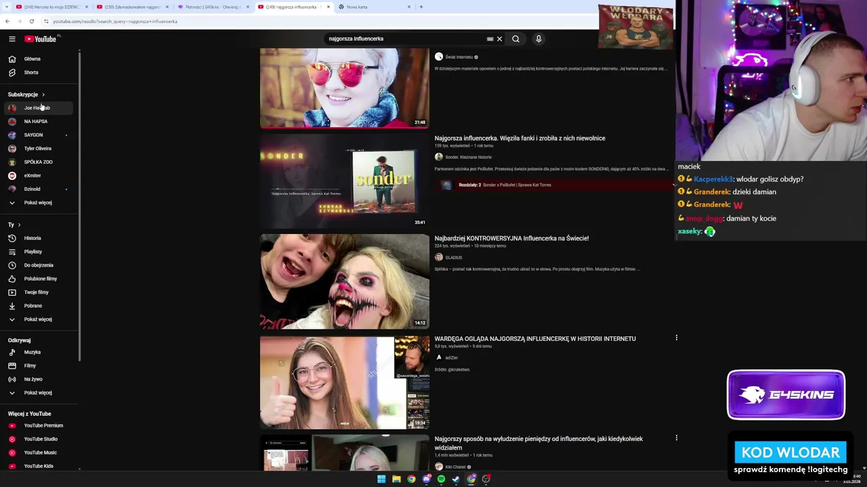Open Filmy in Odkrywaj section

38,366
